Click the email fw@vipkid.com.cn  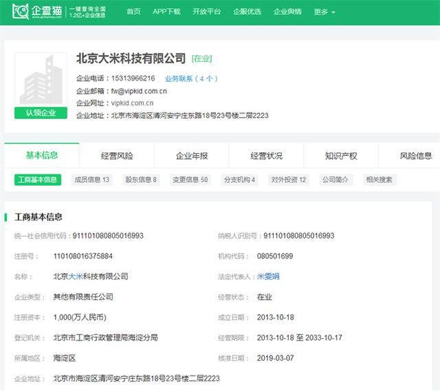click(139, 91)
